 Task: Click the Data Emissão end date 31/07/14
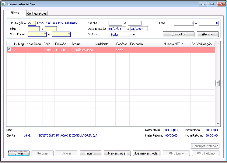[x=139, y=29]
